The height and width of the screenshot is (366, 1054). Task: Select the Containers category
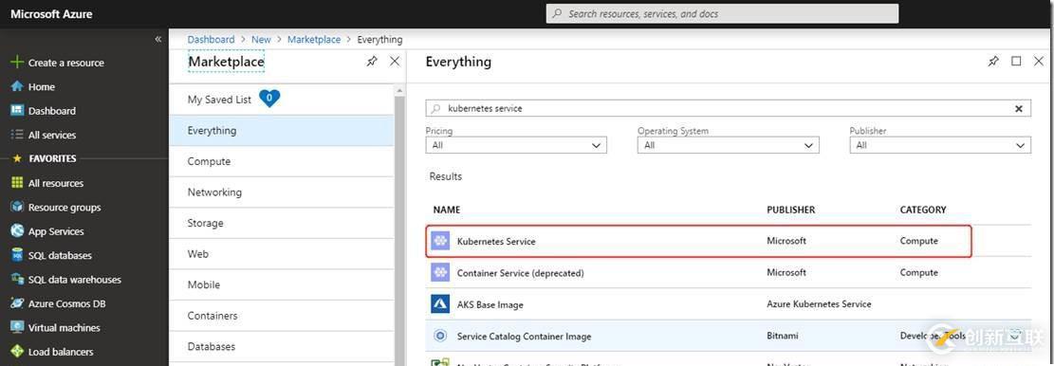pyautogui.click(x=281, y=316)
